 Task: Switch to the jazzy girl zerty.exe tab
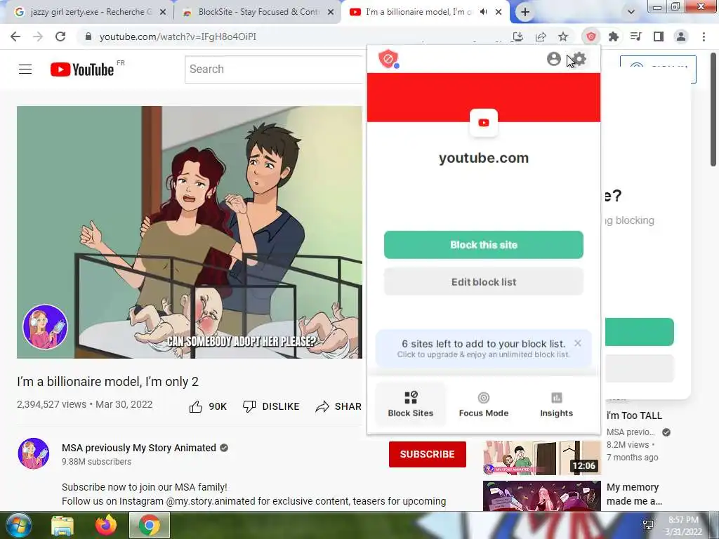coord(91,12)
